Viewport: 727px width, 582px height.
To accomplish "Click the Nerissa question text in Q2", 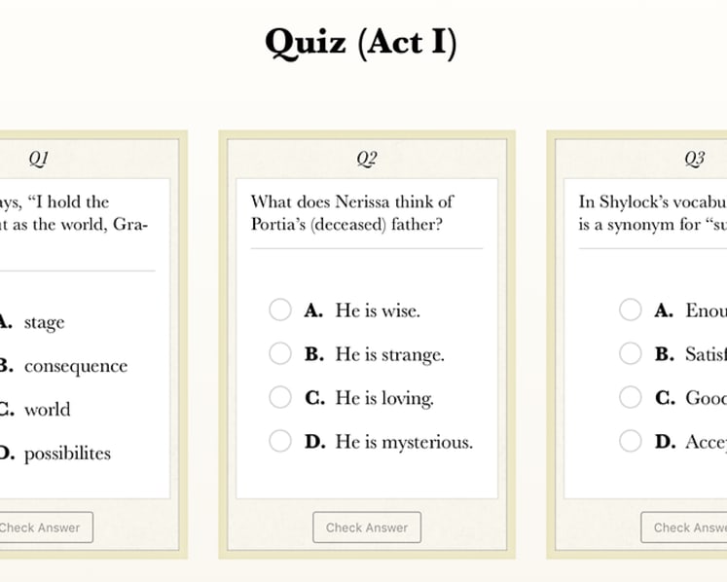I will (352, 213).
